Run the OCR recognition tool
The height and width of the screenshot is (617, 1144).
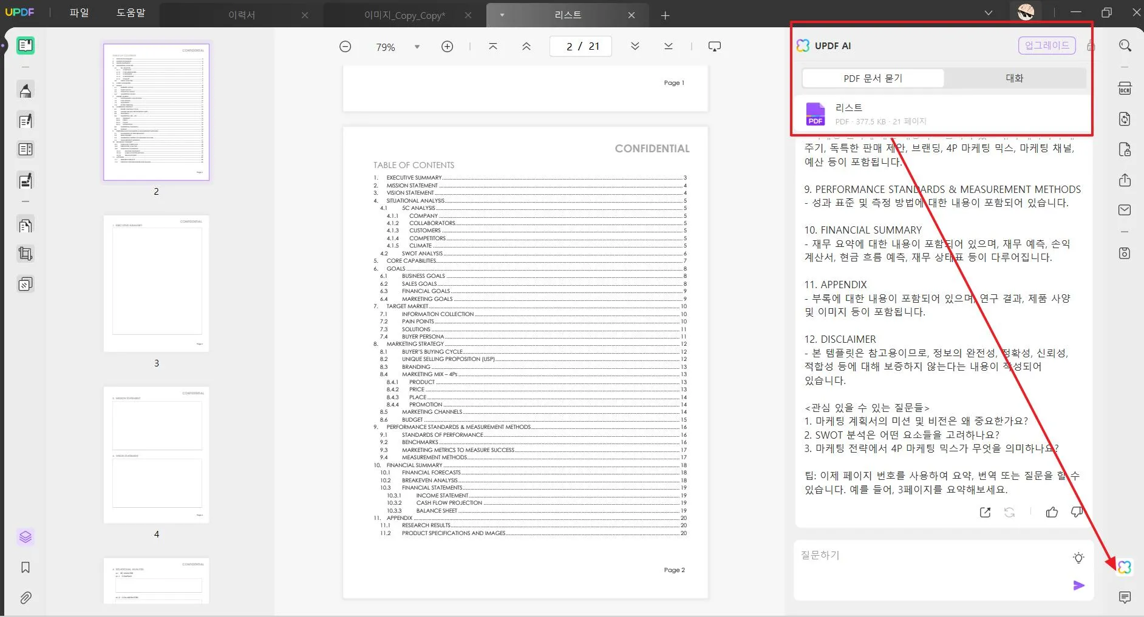[x=1125, y=89]
